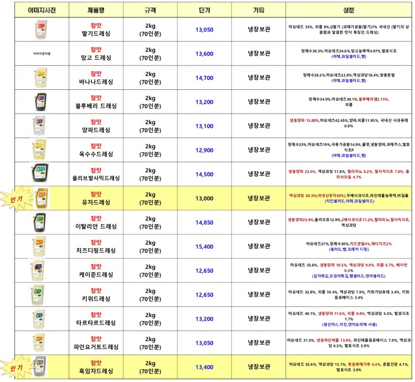
Task: Select the 14,850 price for 이탈리안 드레싱
Action: point(204,223)
